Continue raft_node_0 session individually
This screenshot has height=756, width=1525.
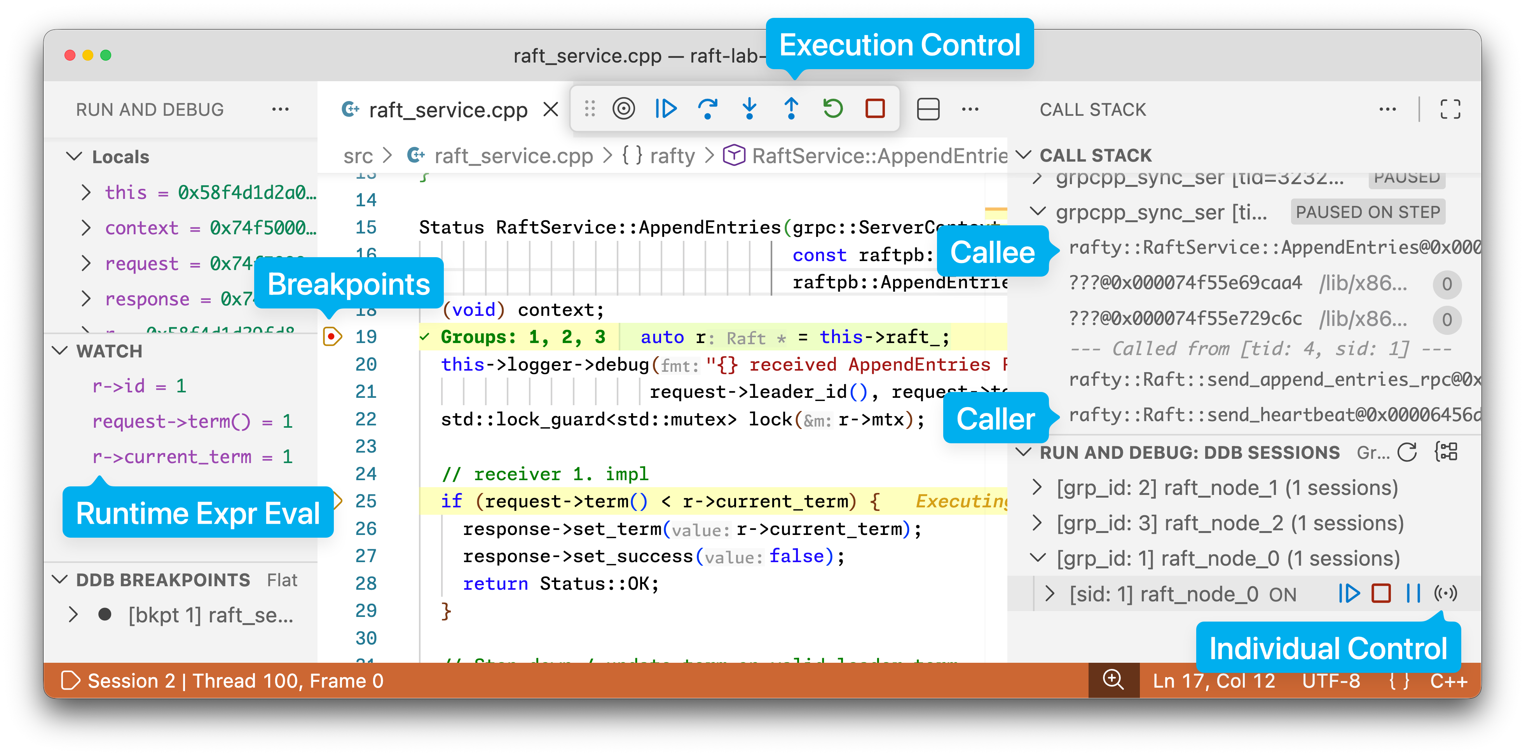coord(1349,593)
